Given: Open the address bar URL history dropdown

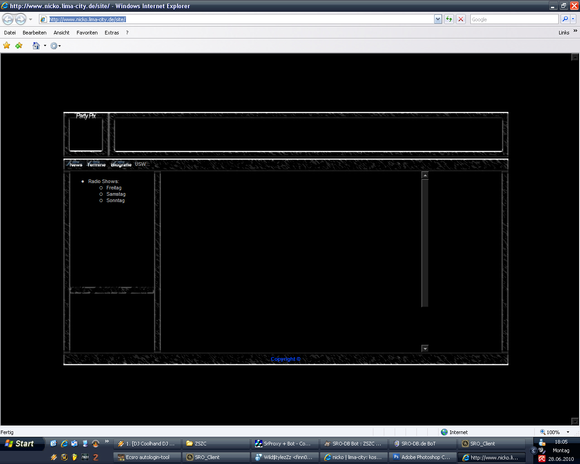Looking at the screenshot, I should click(x=438, y=19).
